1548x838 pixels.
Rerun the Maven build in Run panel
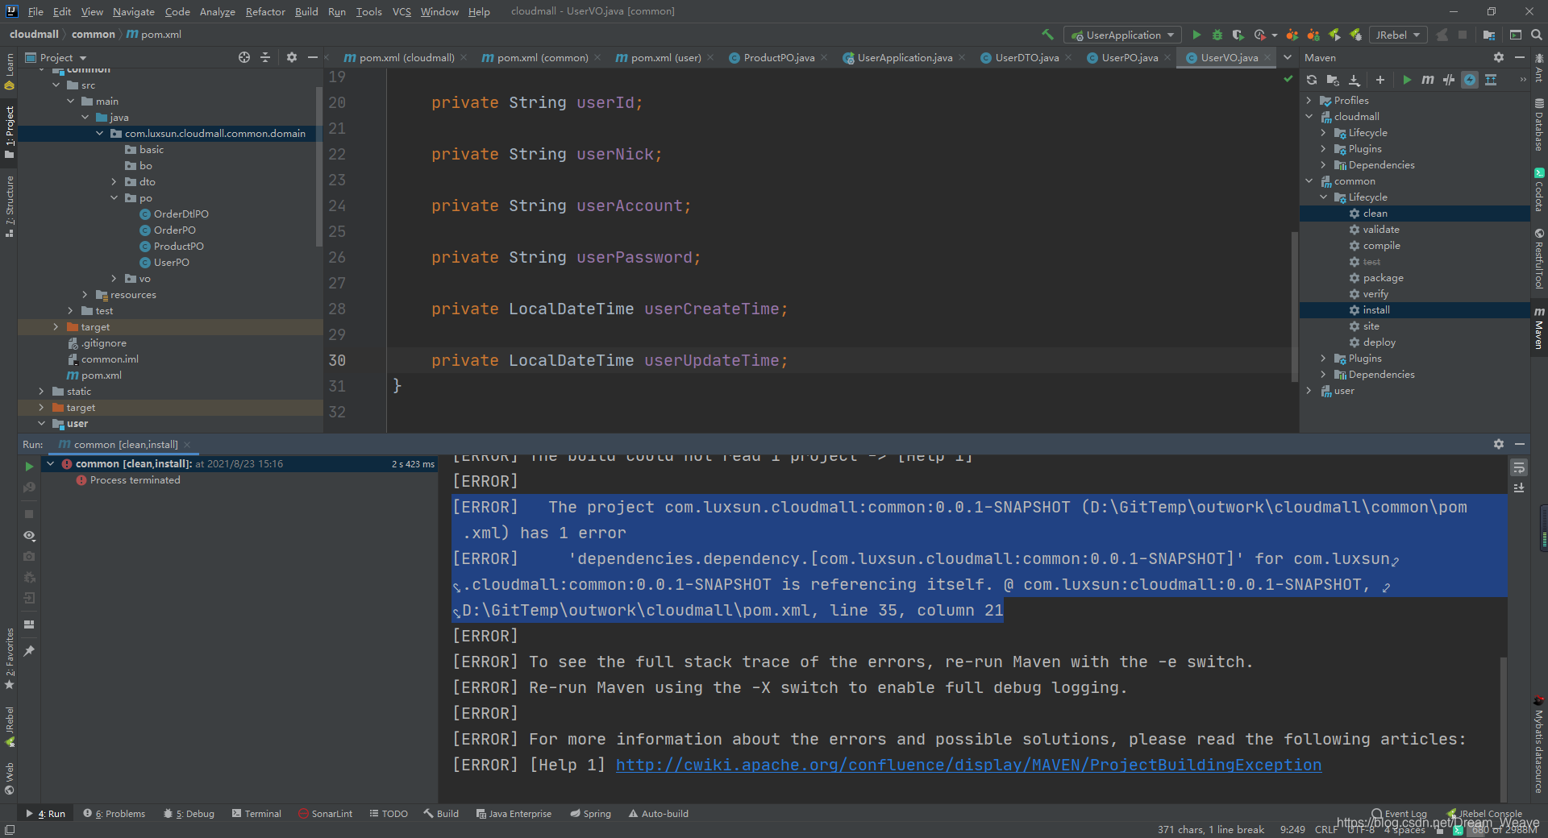tap(29, 466)
